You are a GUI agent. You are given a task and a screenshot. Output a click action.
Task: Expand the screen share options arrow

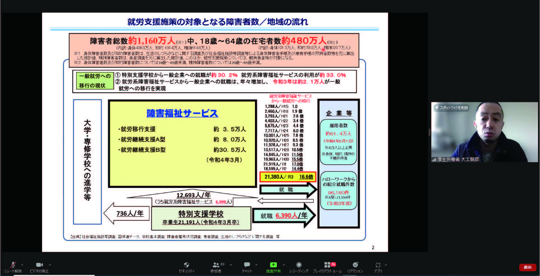(284, 265)
